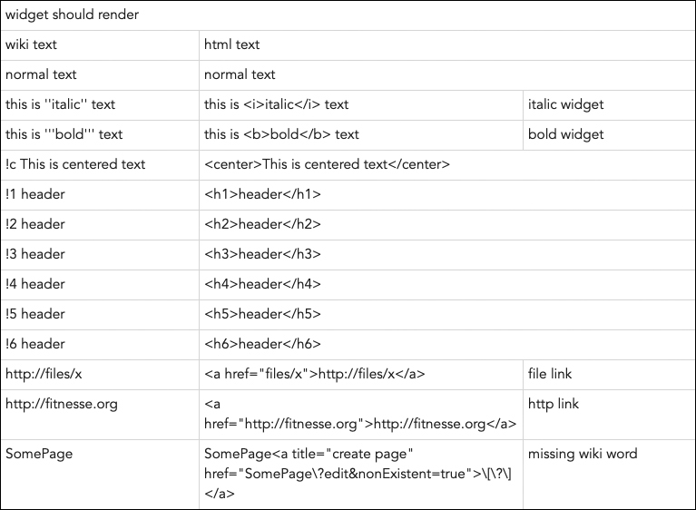Select the '<h5>header</h5>' cell
This screenshot has height=510, width=696.
click(262, 314)
